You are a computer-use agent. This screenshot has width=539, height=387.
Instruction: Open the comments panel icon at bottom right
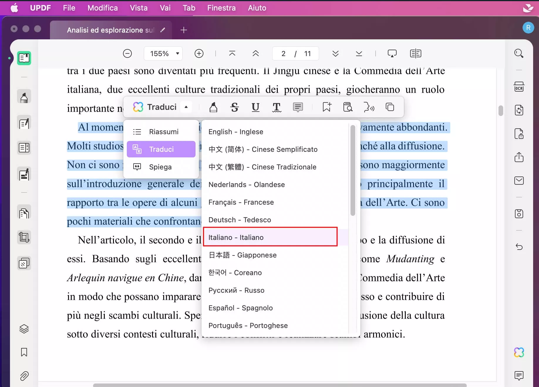point(519,376)
